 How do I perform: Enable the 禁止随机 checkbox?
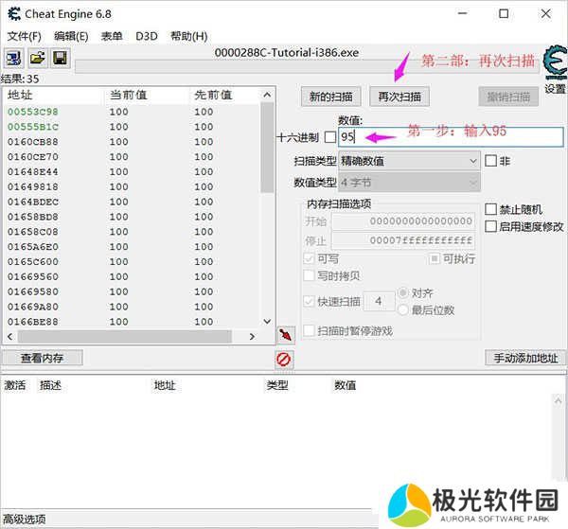tap(490, 209)
